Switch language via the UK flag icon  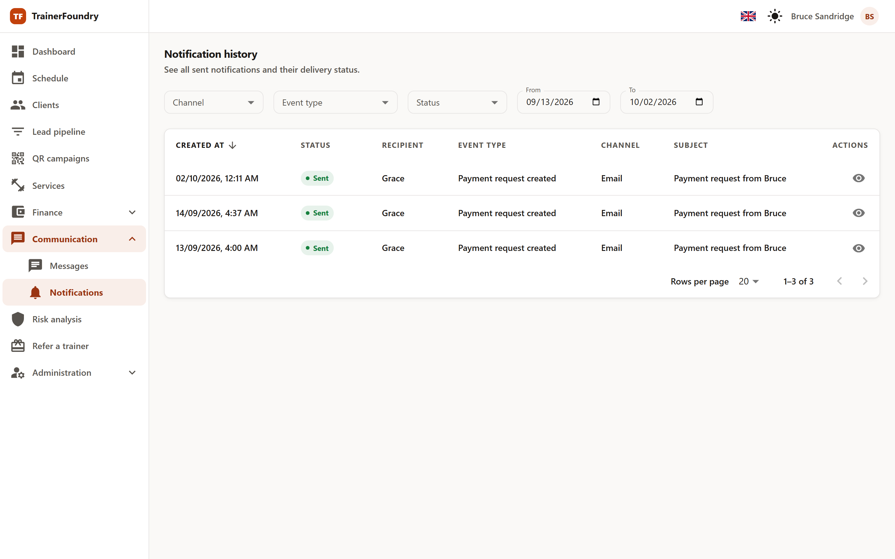[748, 16]
